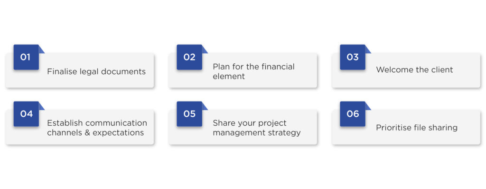Image resolution: width=486 pixels, height=189 pixels.
Task: Click the blue 04 number badge
Action: (x=27, y=114)
